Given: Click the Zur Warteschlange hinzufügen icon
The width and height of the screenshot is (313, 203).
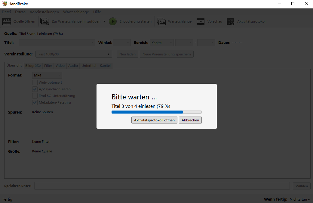Looking at the screenshot, I should click(44, 21).
